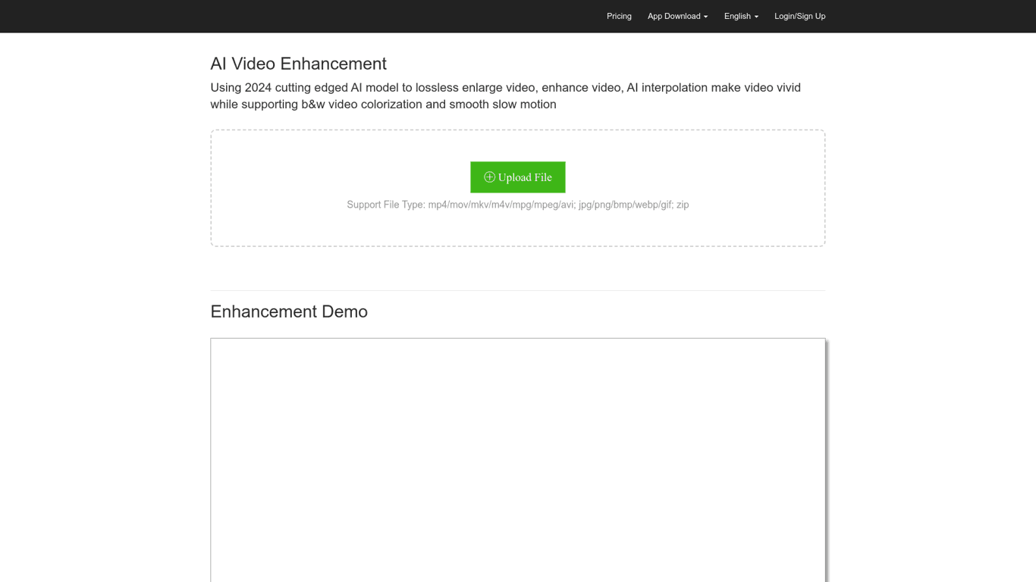Click the App Download caret arrow
The image size is (1036, 582).
point(706,17)
